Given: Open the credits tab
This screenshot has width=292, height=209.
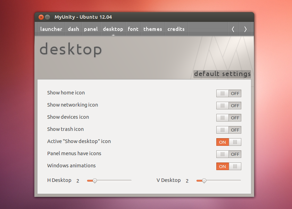Looking at the screenshot, I should (176, 29).
